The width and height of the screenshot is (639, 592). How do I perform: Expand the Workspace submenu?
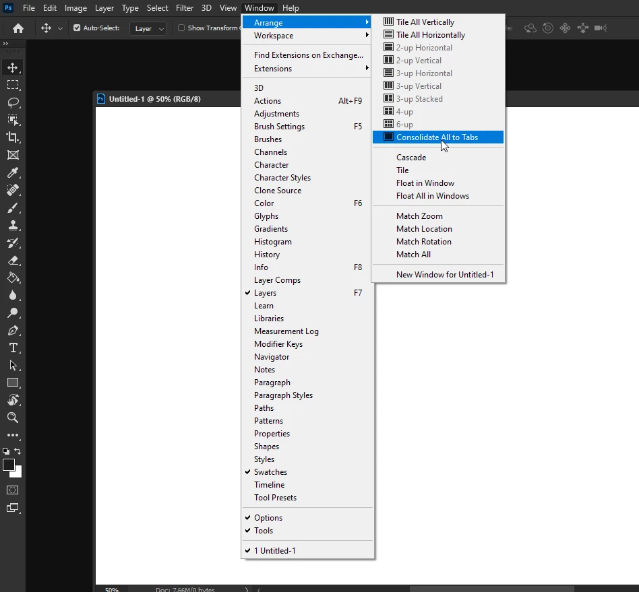coord(307,36)
